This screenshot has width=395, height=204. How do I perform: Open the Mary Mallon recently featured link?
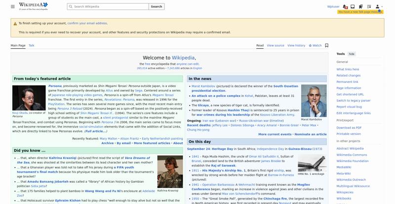tap(108, 138)
